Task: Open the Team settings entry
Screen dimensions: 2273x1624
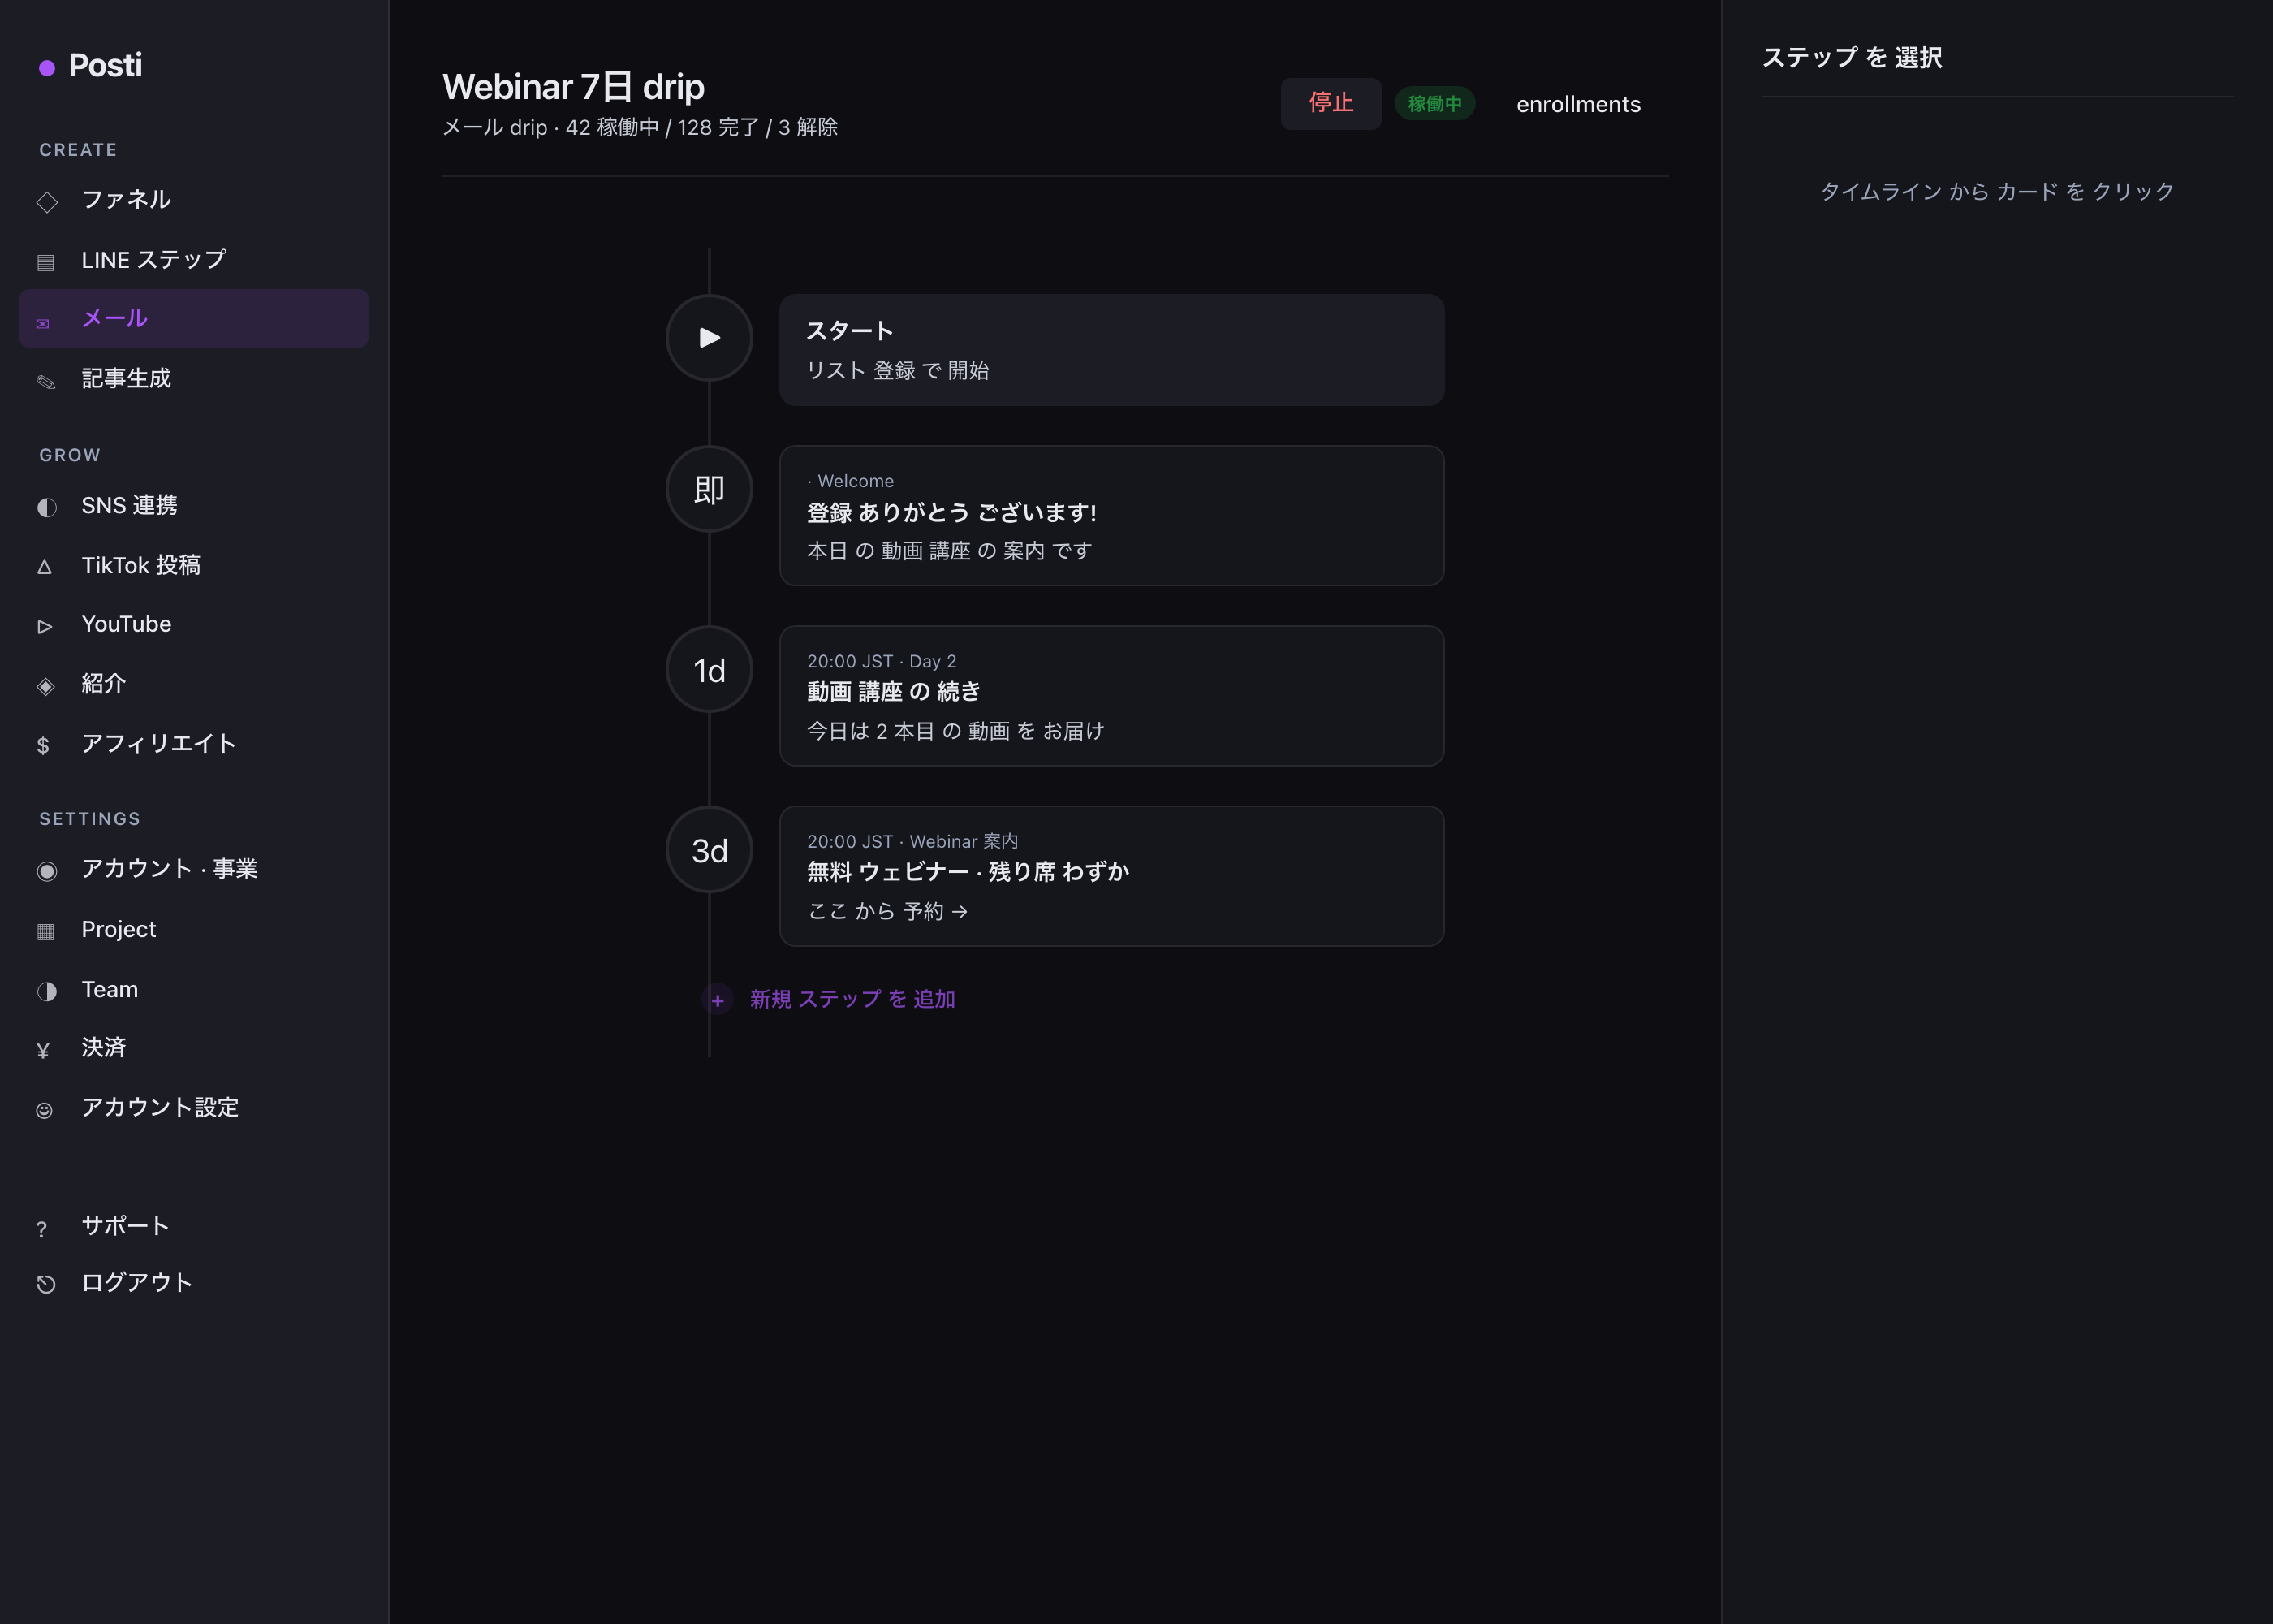Action: coord(194,989)
